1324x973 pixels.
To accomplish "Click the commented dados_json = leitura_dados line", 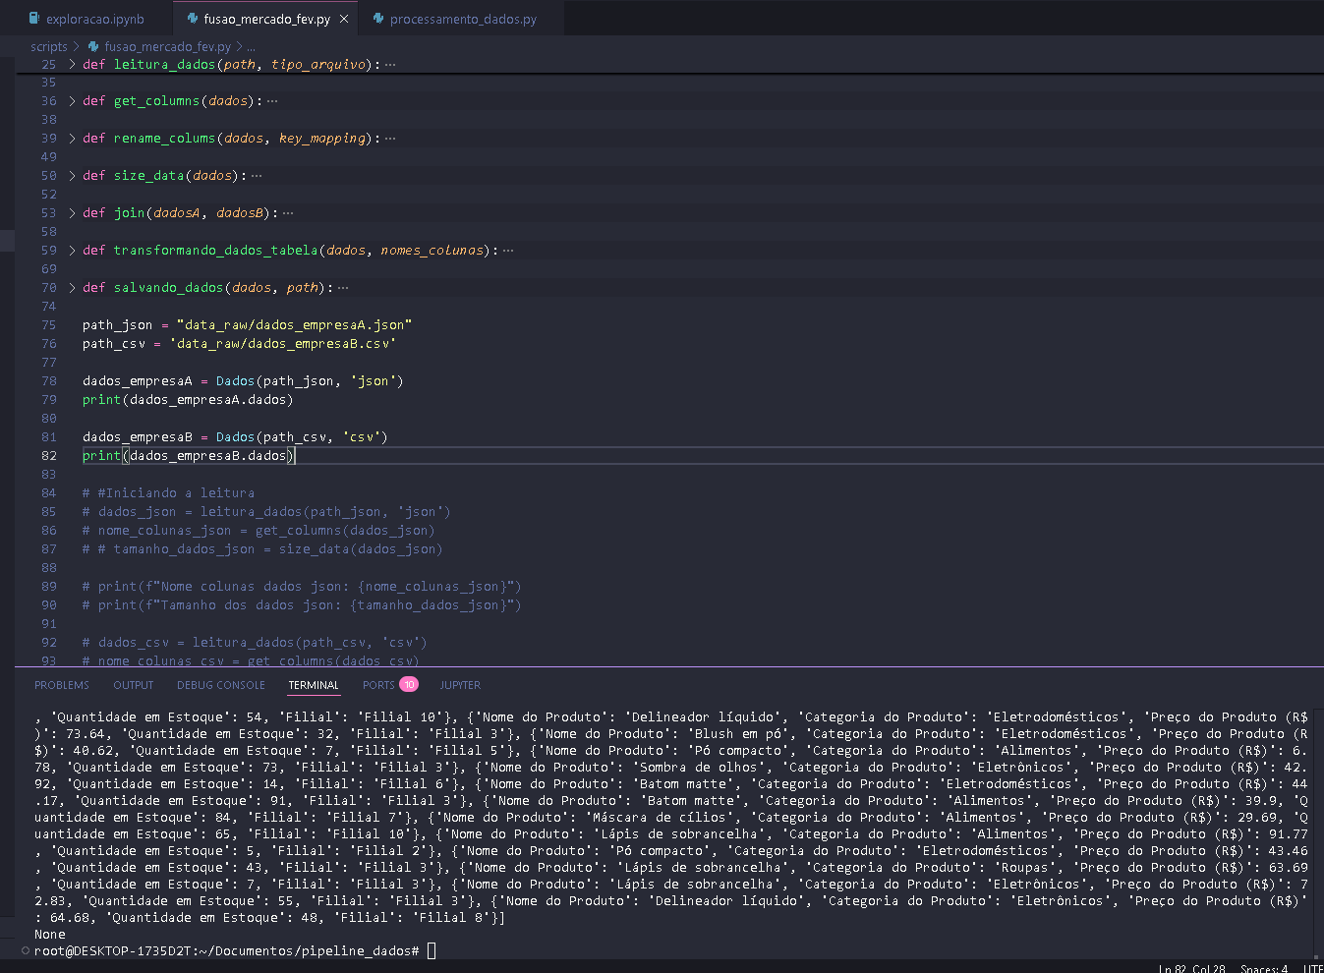I will pos(266,511).
